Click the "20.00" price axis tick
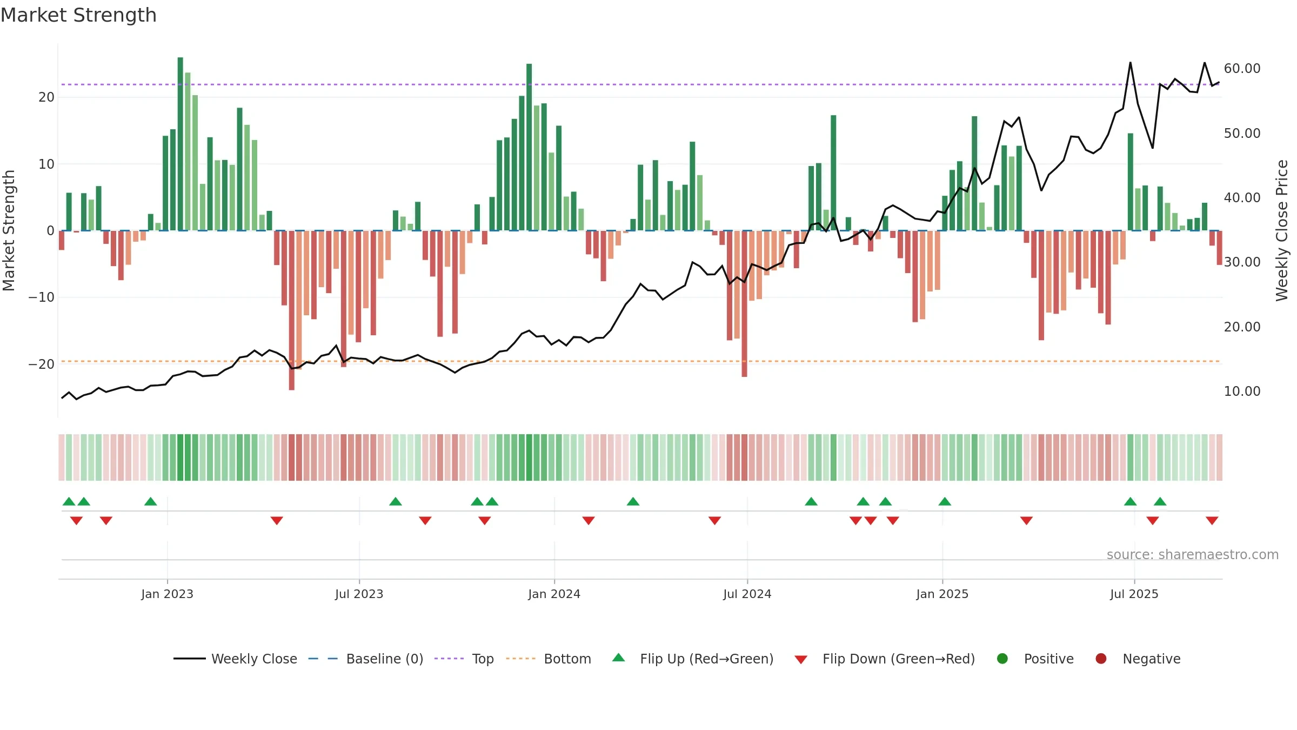Screen dimensions: 1297x730 click(x=1242, y=327)
